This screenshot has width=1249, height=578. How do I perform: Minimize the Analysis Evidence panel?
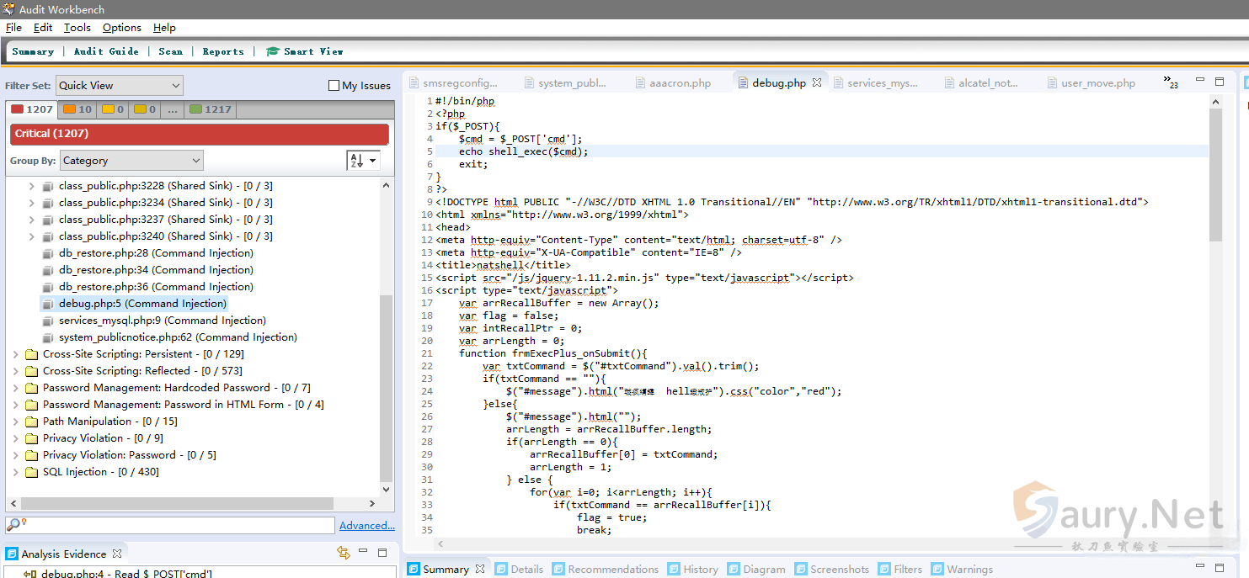[363, 553]
